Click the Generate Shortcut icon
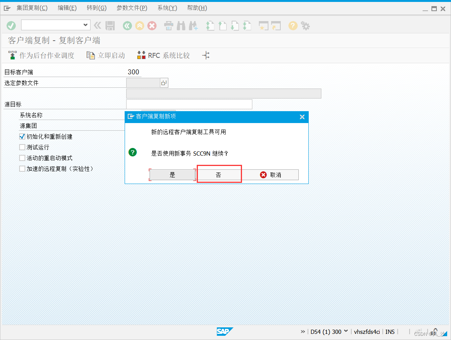The image size is (451, 340). (x=276, y=26)
